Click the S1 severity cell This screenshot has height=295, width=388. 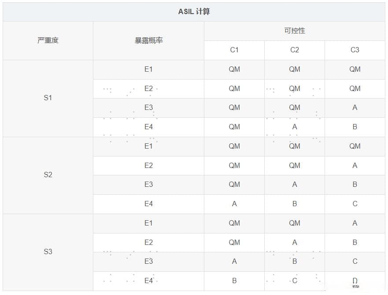pos(48,98)
